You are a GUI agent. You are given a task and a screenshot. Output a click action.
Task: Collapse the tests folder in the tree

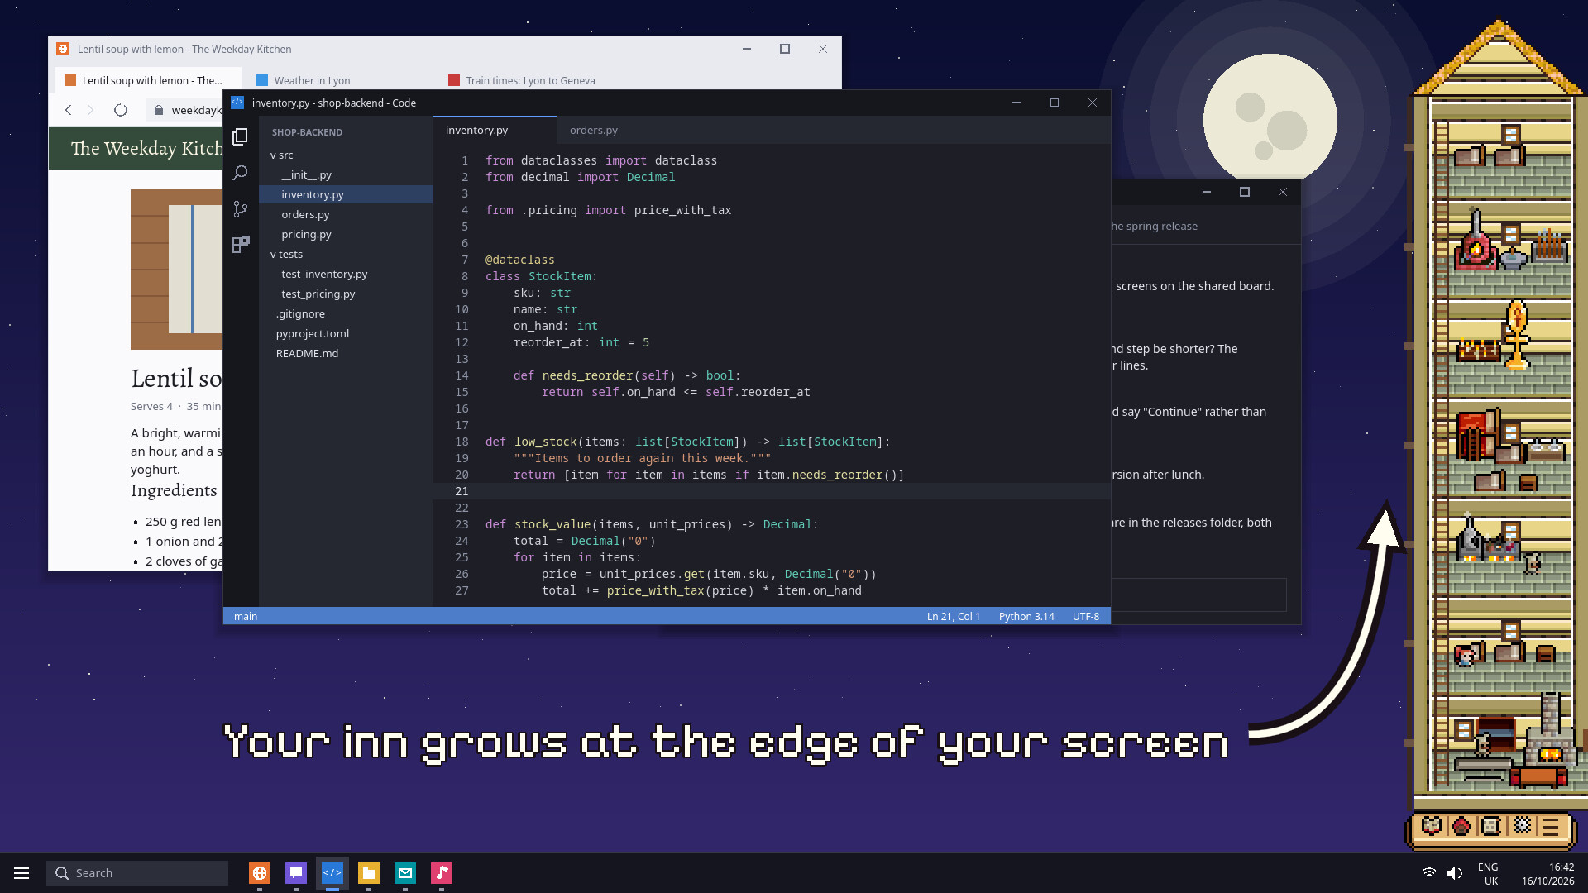[346, 255]
